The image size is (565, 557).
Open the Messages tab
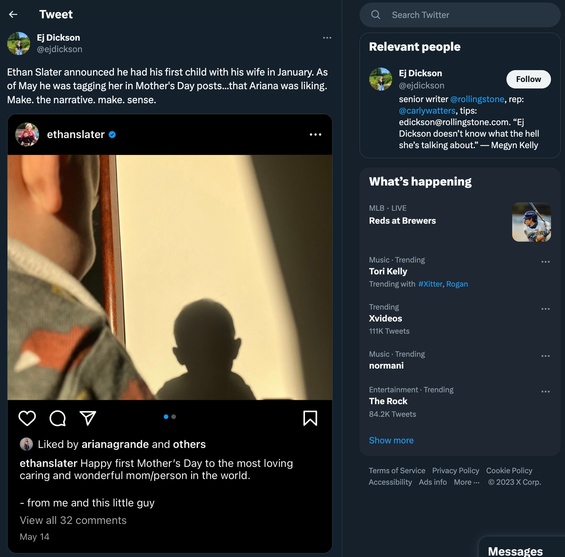(x=515, y=551)
